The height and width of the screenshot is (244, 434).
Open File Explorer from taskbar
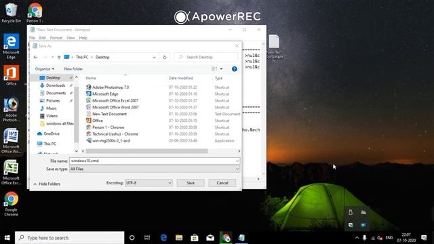tap(179, 238)
